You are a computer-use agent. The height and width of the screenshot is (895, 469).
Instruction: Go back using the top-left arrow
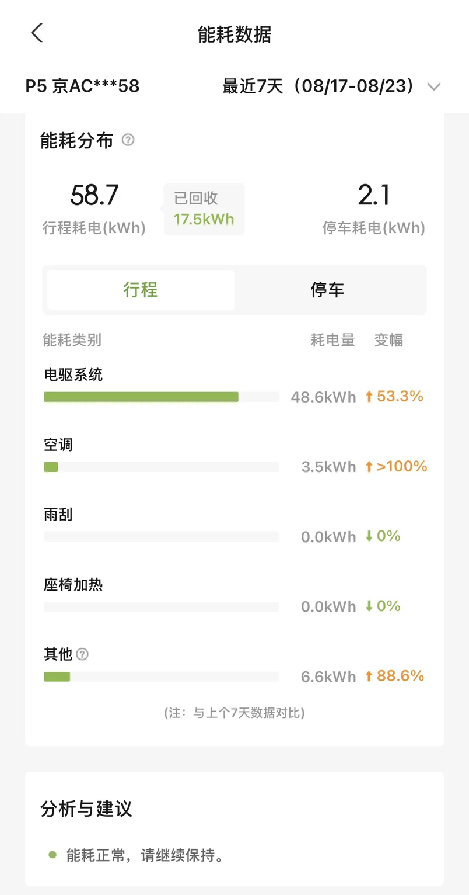coord(37,33)
